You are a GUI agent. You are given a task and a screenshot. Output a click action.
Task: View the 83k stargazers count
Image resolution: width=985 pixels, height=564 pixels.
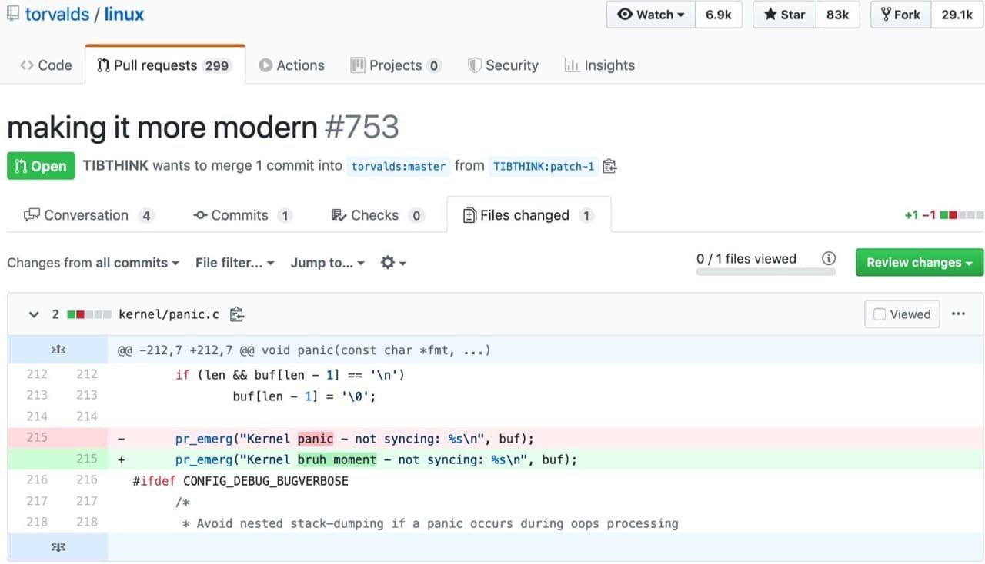[837, 15]
